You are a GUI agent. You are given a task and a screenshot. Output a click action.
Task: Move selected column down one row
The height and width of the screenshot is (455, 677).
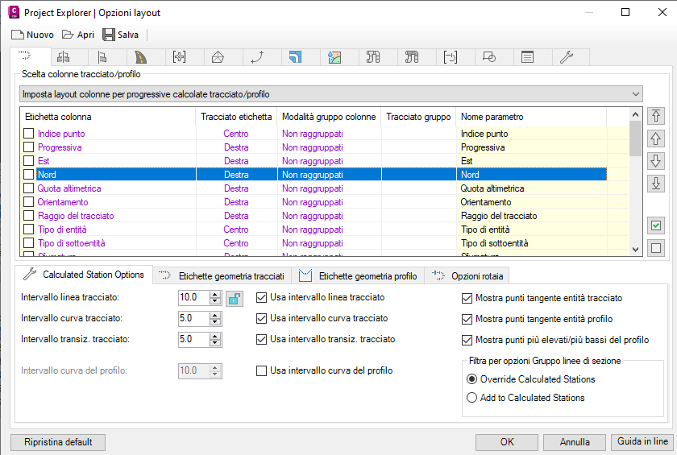656,161
